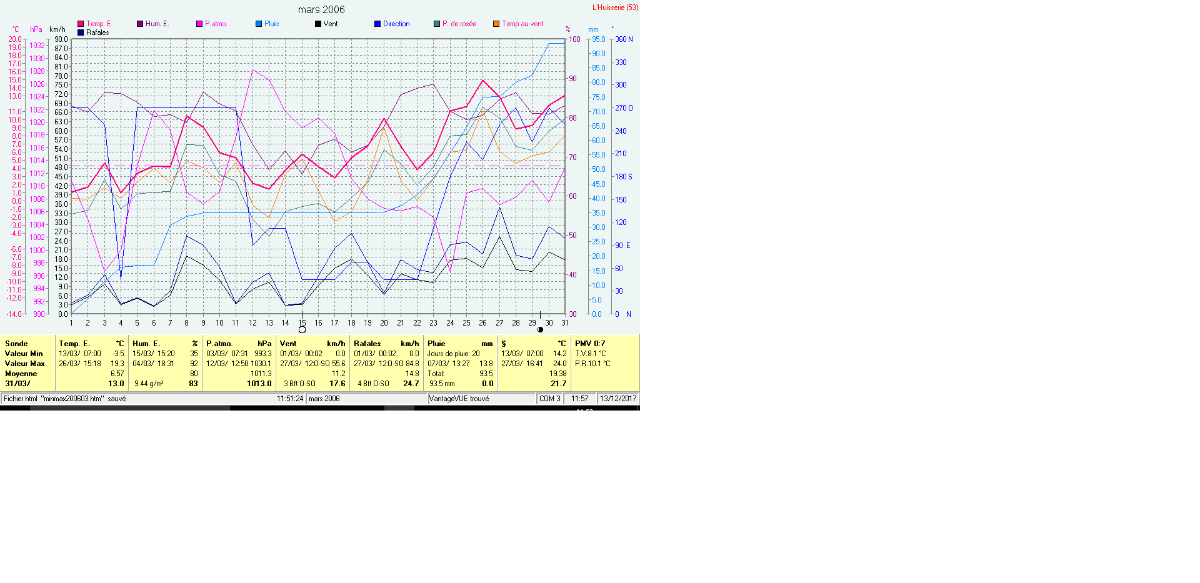Image resolution: width=1200 pixels, height=583 pixels.
Task: Click the '11:51:24' time in the status bar
Action: (x=290, y=399)
